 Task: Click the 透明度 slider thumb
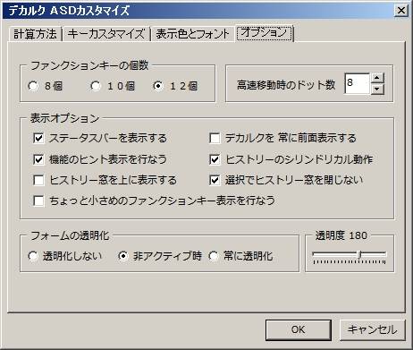point(360,254)
